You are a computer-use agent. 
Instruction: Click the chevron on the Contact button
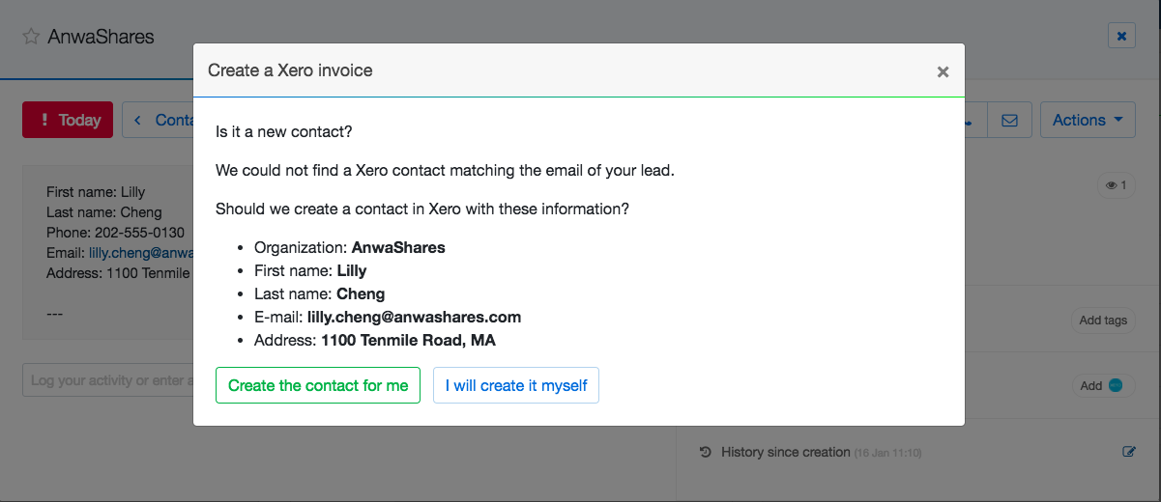(137, 121)
